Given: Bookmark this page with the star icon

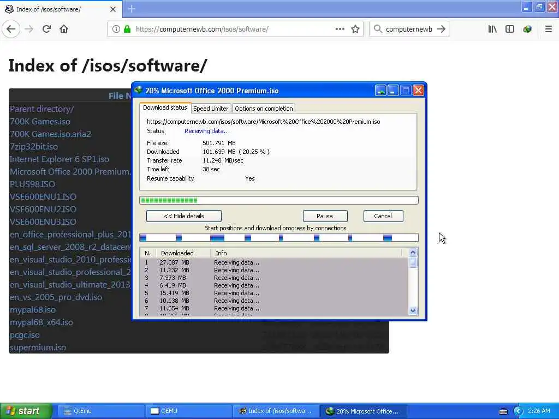Looking at the screenshot, I should (355, 29).
